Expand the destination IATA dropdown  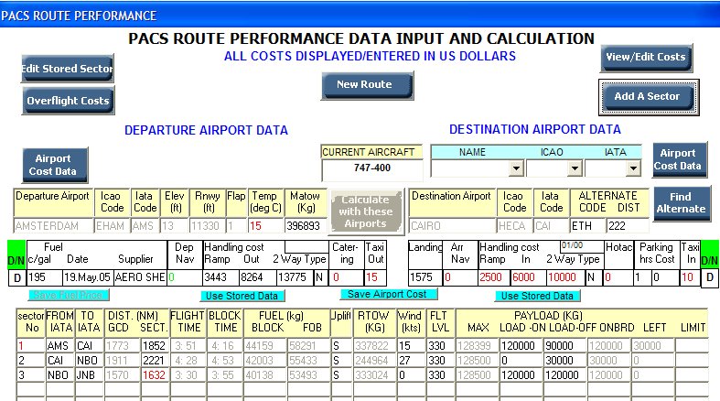click(633, 168)
